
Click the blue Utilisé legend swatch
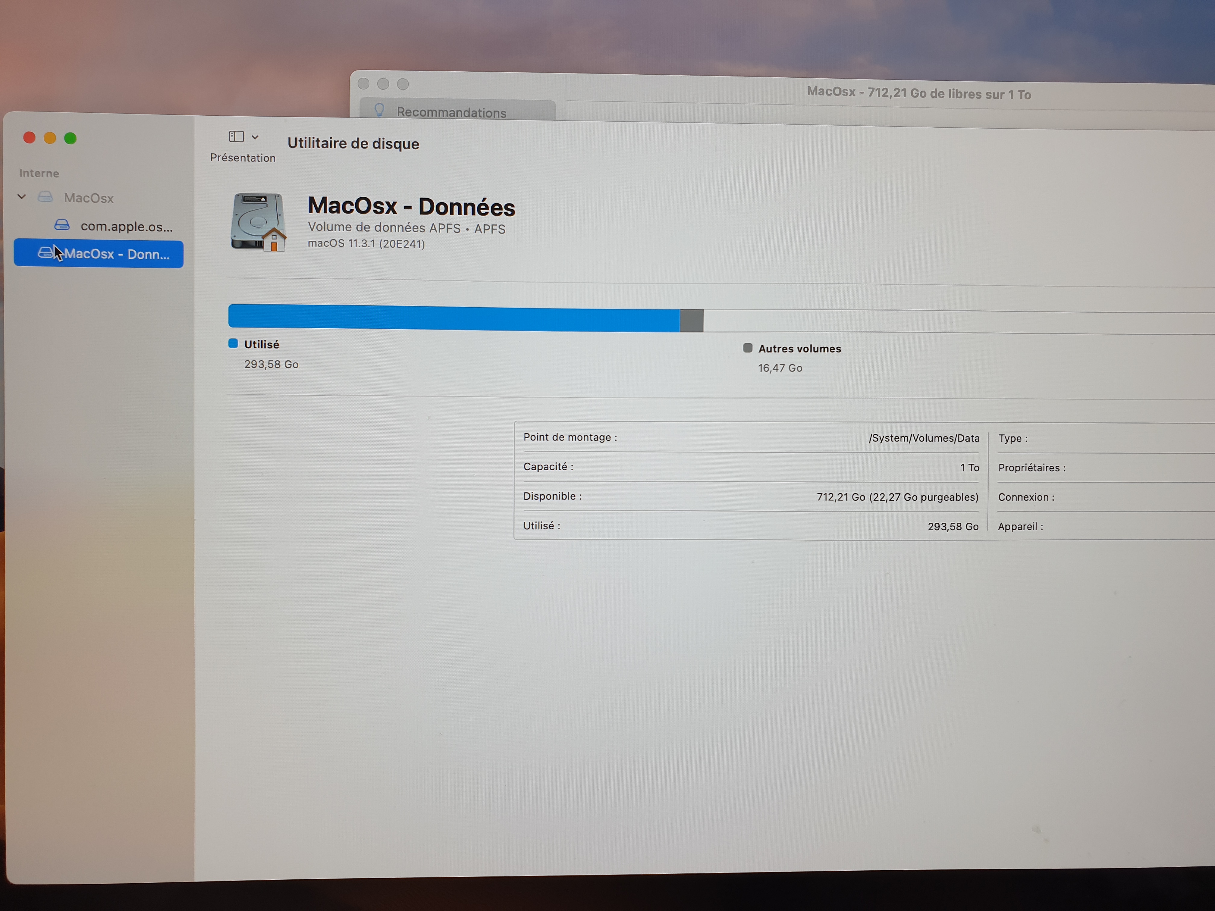[x=234, y=344]
